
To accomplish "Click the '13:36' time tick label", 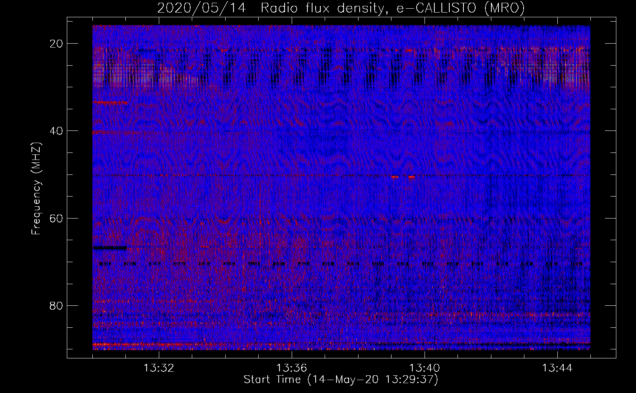I will coord(292,368).
